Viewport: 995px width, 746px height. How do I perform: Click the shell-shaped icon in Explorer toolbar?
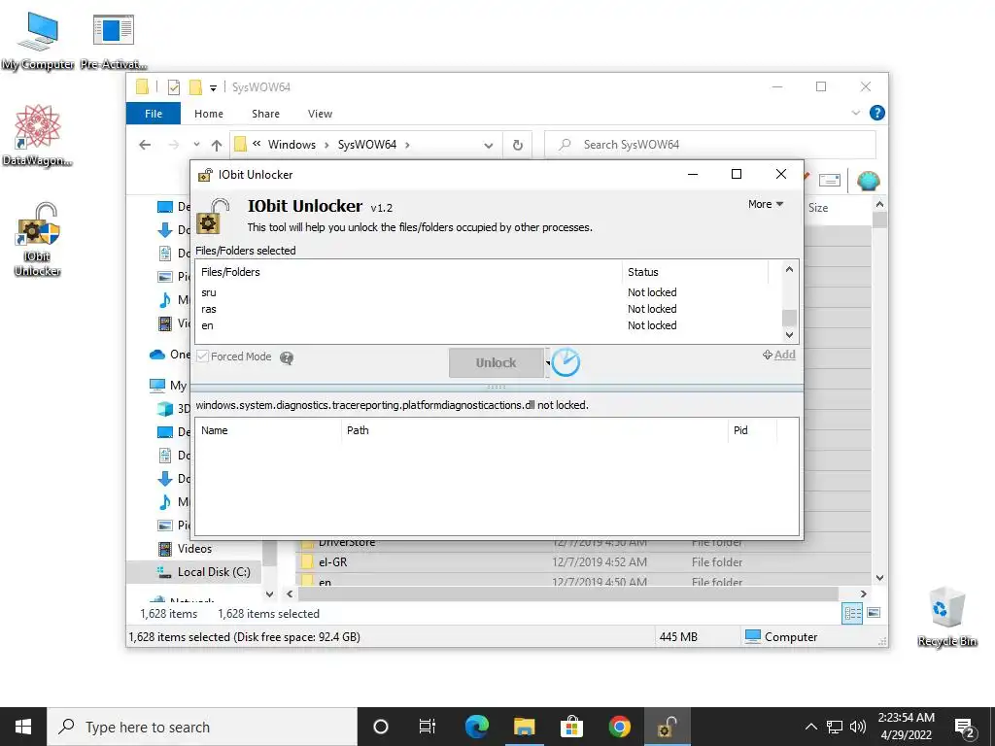[x=868, y=181]
